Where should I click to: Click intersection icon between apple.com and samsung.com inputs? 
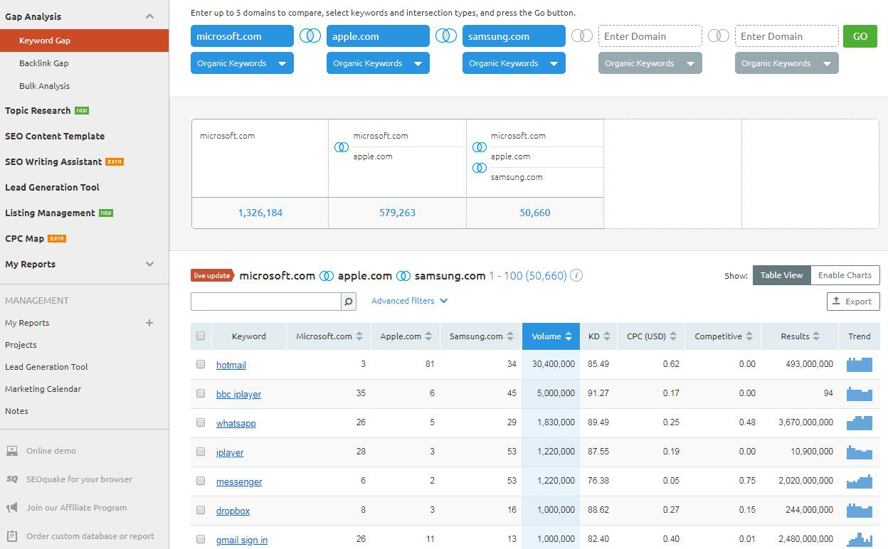click(x=446, y=36)
